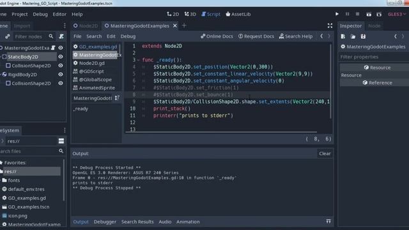Viewport: 409px width, 230px height.
Task: Toggle the FileSystem split view
Action: tap(61, 141)
